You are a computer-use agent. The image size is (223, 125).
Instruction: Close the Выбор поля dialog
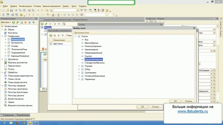click(x=194, y=28)
